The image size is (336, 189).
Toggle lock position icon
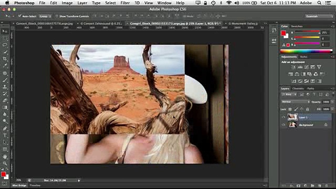point(302,109)
